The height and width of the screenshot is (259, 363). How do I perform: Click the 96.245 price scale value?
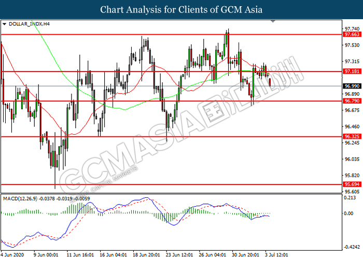[352, 143]
